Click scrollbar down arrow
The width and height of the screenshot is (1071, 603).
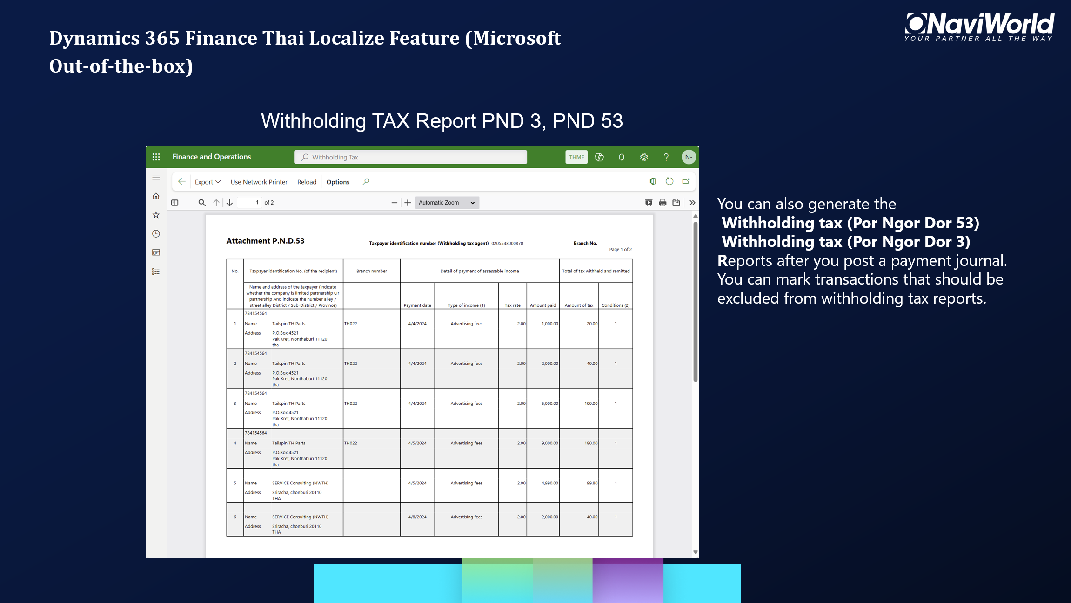[696, 552]
